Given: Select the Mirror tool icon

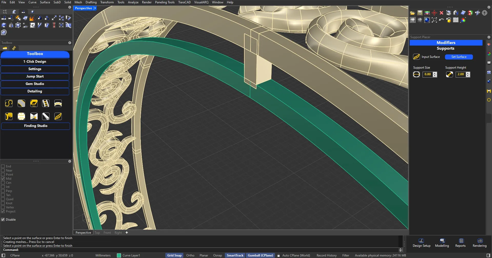Looking at the screenshot, I should click(x=11, y=25).
